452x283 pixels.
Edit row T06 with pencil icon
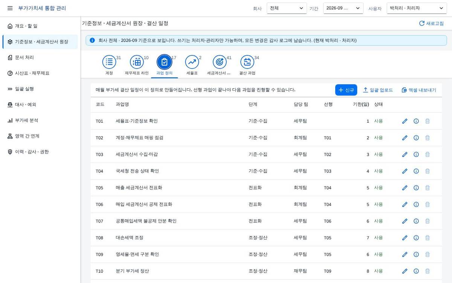pyautogui.click(x=405, y=204)
